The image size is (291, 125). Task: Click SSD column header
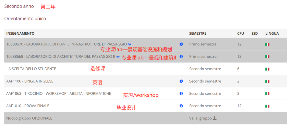(254, 34)
